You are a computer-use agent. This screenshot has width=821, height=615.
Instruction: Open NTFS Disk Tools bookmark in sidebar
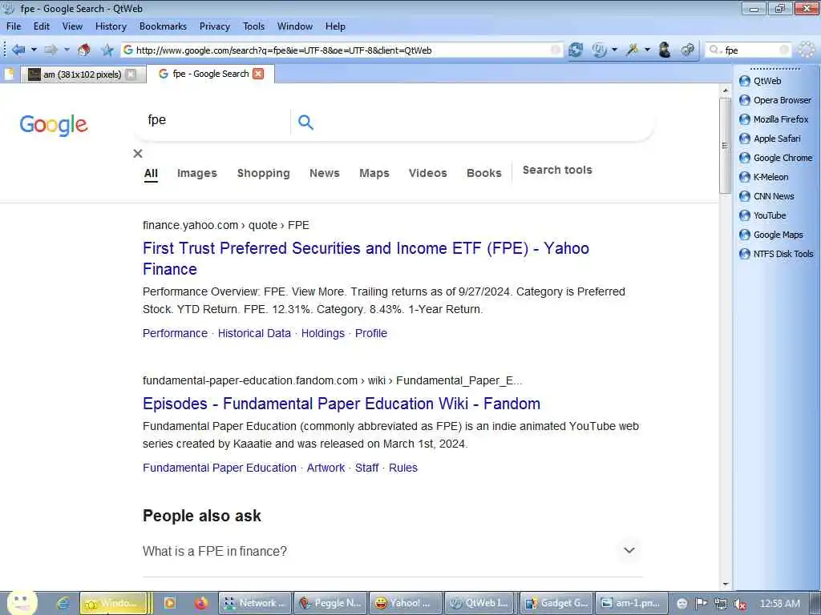[776, 254]
